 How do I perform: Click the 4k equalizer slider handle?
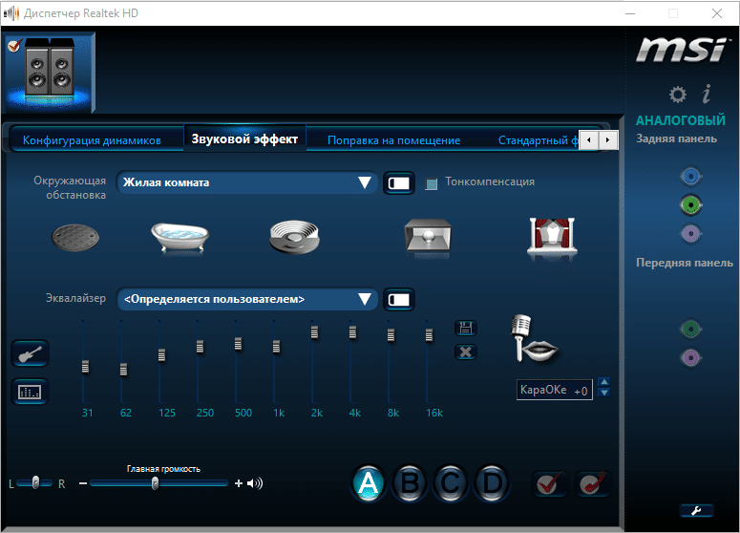click(352, 332)
